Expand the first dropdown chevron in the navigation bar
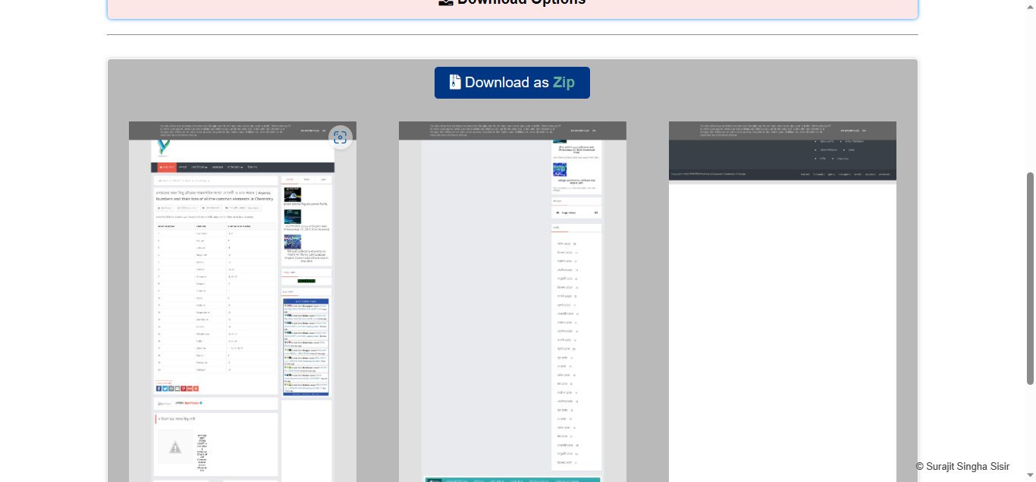Image resolution: width=1036 pixels, height=482 pixels. pos(205,167)
